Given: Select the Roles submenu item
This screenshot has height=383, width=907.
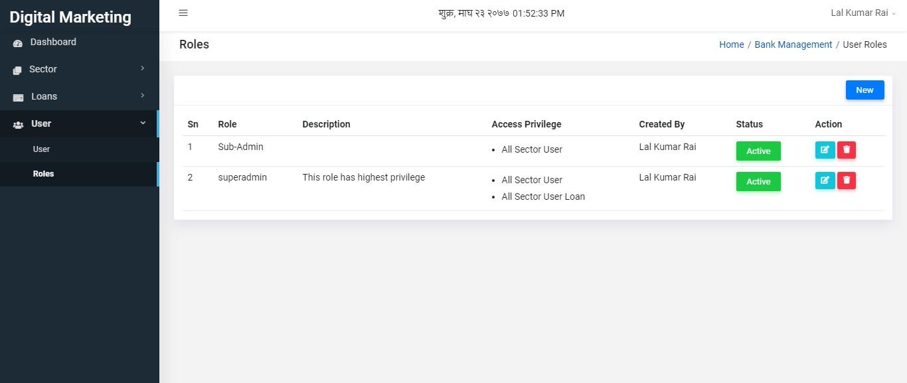Looking at the screenshot, I should [80, 174].
